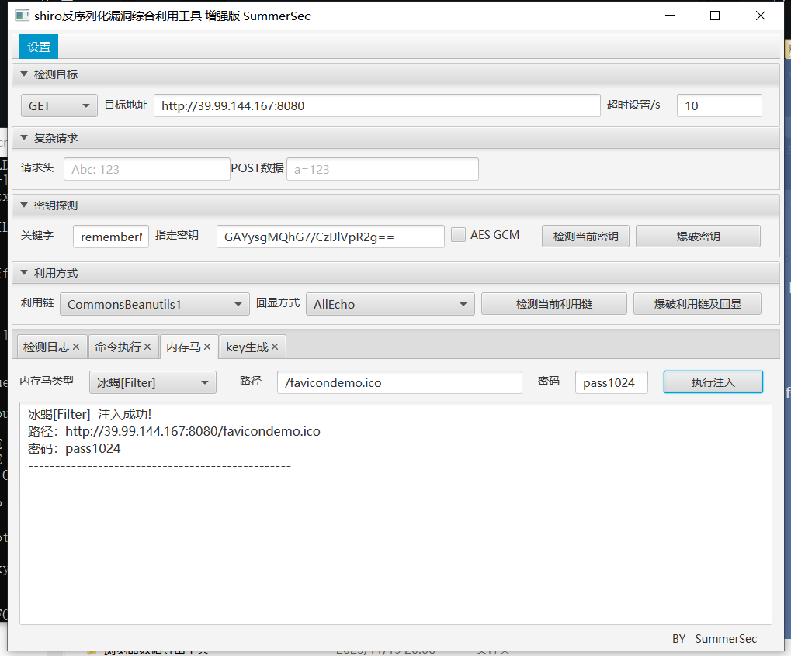Image resolution: width=791 pixels, height=656 pixels.
Task: Open the 回显方式 AllEcho dropdown
Action: (390, 304)
